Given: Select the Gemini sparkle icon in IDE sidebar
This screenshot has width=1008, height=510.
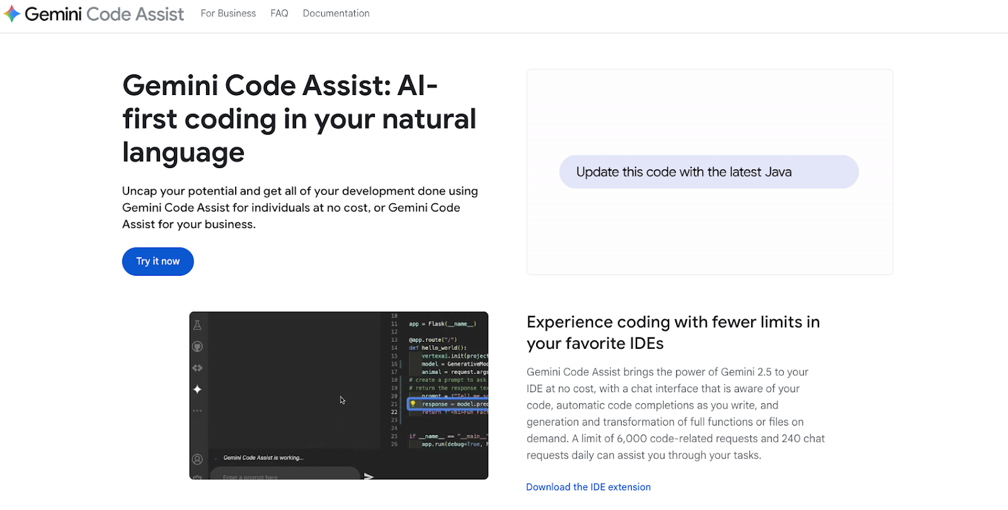Looking at the screenshot, I should 197,389.
